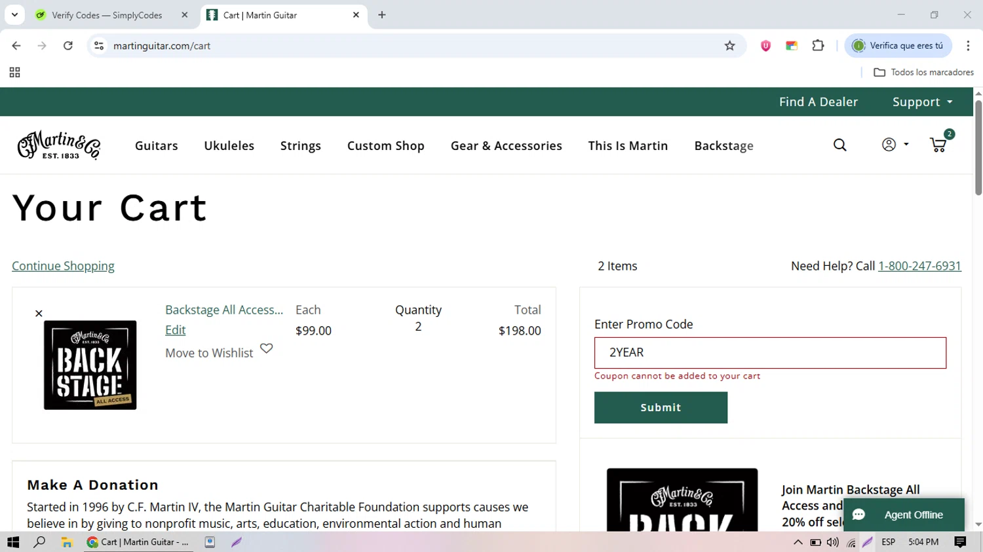The image size is (983, 552).
Task: Go back to the previous page
Action: (16, 46)
